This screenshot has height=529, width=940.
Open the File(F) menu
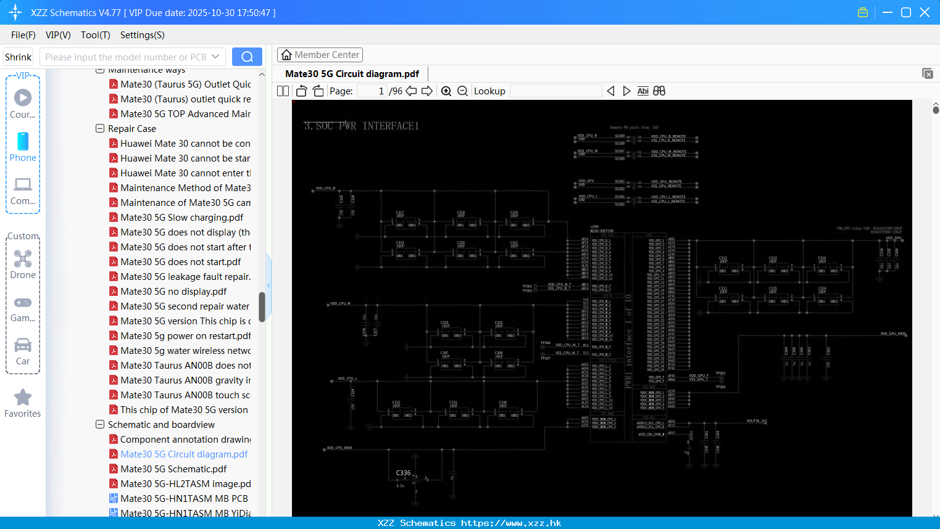coord(23,35)
